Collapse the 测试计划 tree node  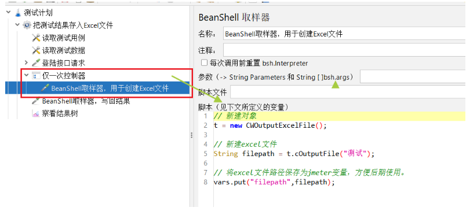(x=8, y=13)
